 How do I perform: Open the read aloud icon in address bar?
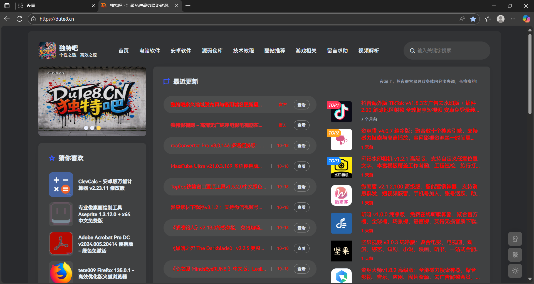pyautogui.click(x=462, y=19)
